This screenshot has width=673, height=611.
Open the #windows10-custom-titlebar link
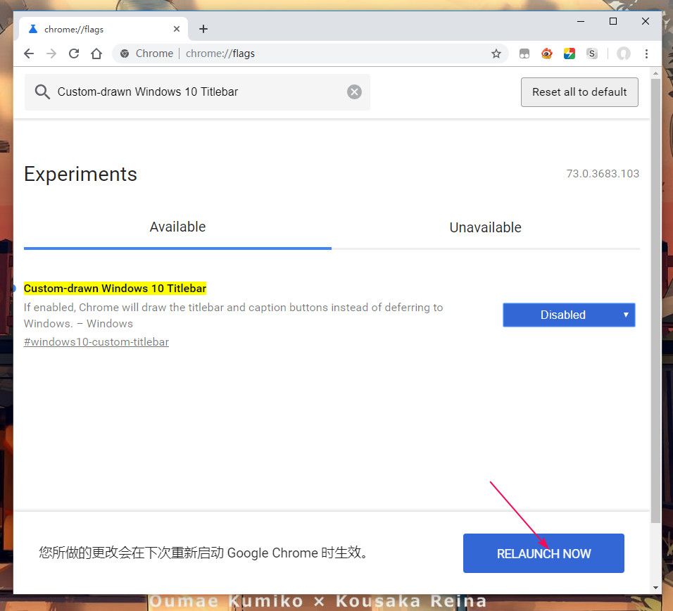pos(96,342)
